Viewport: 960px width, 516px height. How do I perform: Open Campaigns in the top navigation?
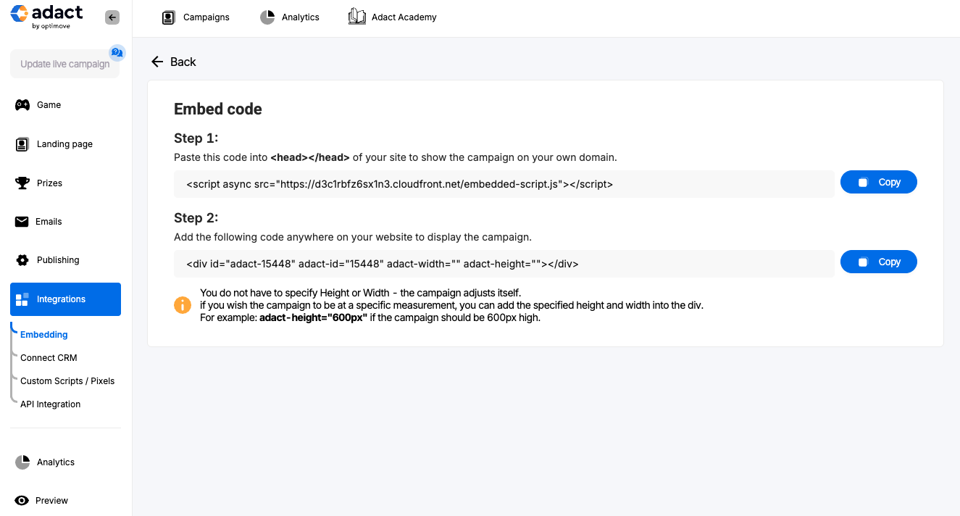pos(196,17)
